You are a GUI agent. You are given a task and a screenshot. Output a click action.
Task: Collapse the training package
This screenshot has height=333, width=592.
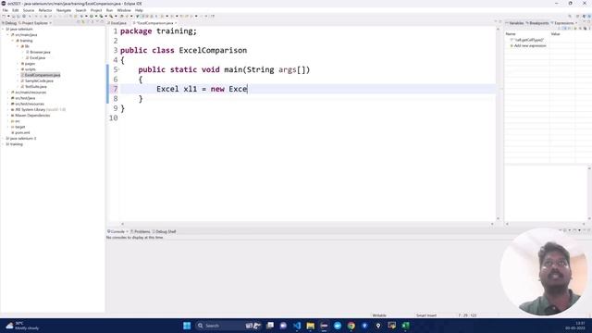[x=13, y=41]
